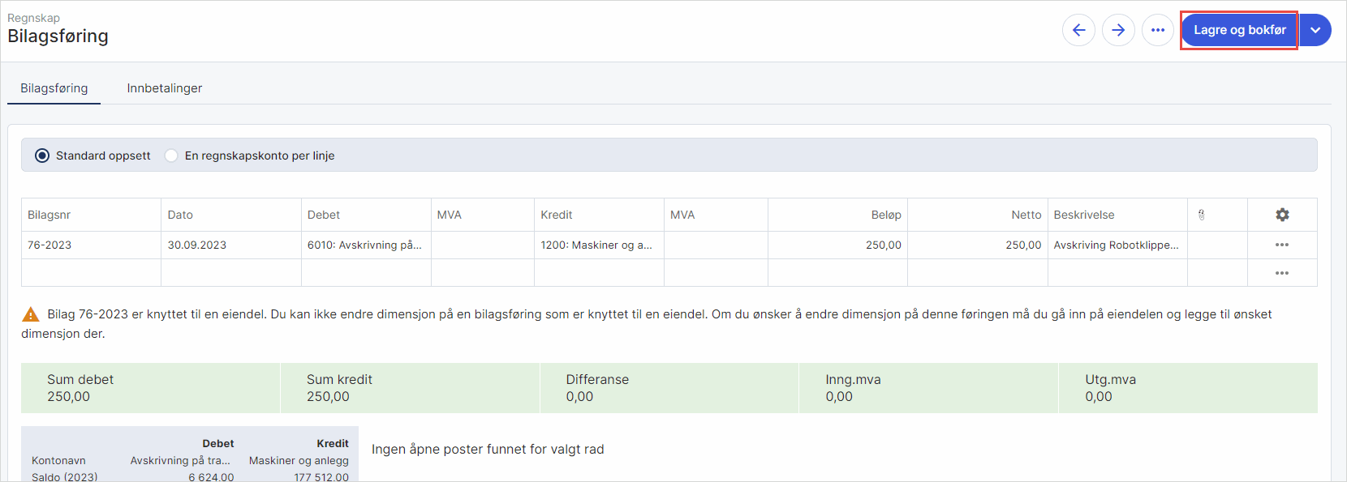Open row actions for voucher 76-2023
Image resolution: width=1347 pixels, height=482 pixels.
click(1282, 245)
